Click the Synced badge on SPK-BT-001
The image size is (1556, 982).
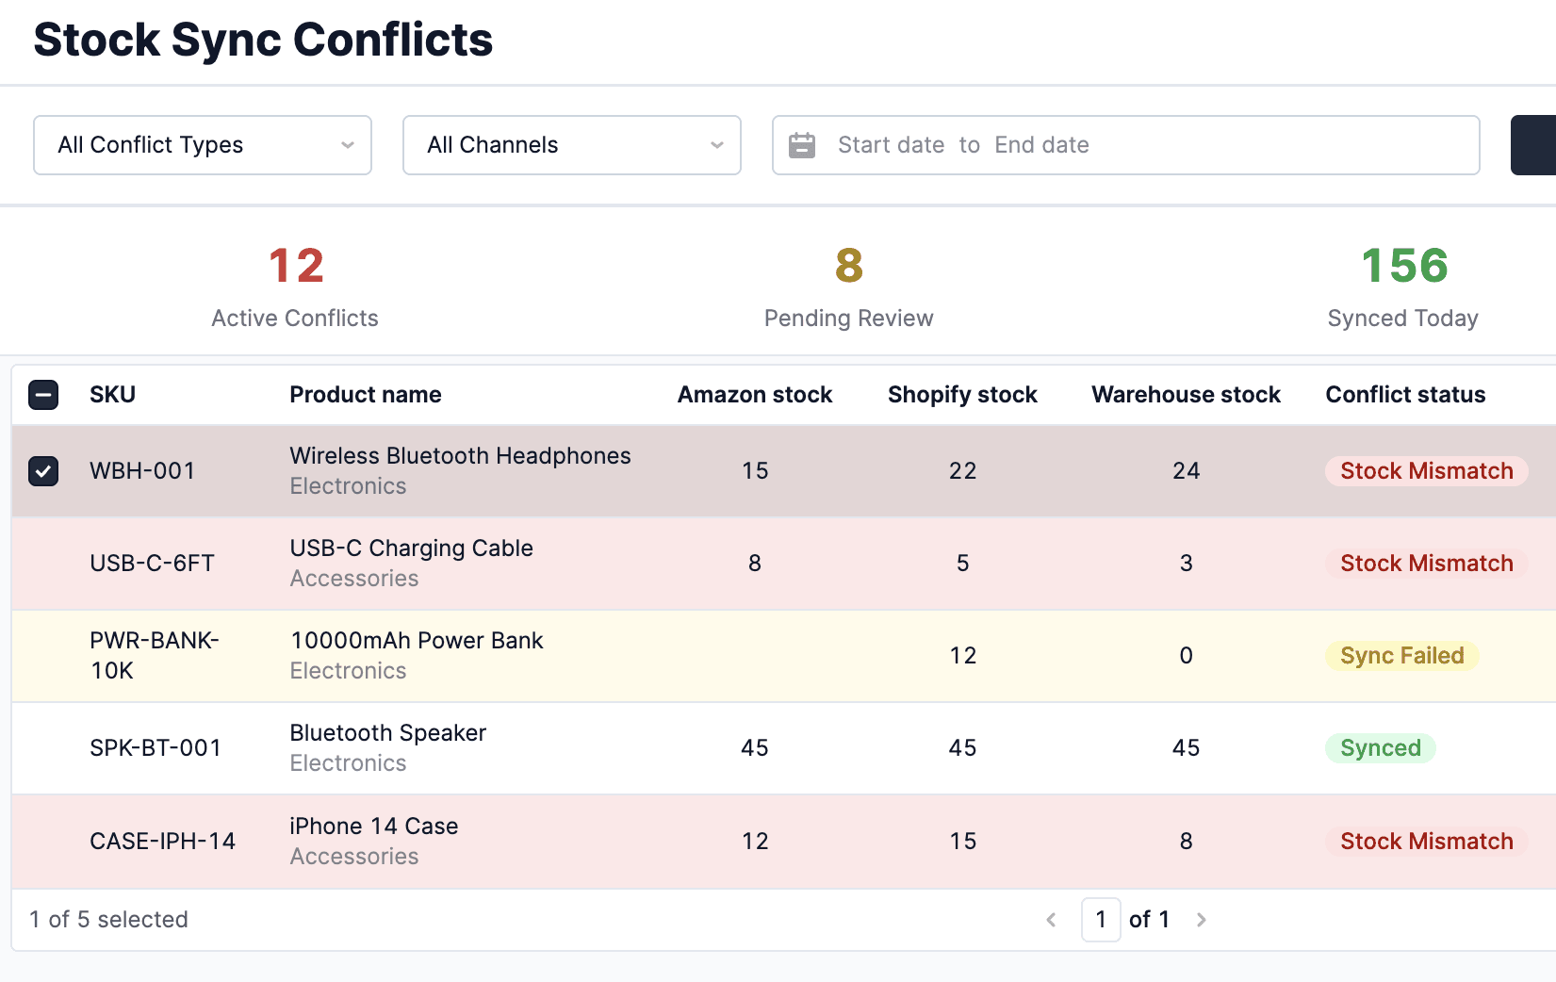(1380, 747)
